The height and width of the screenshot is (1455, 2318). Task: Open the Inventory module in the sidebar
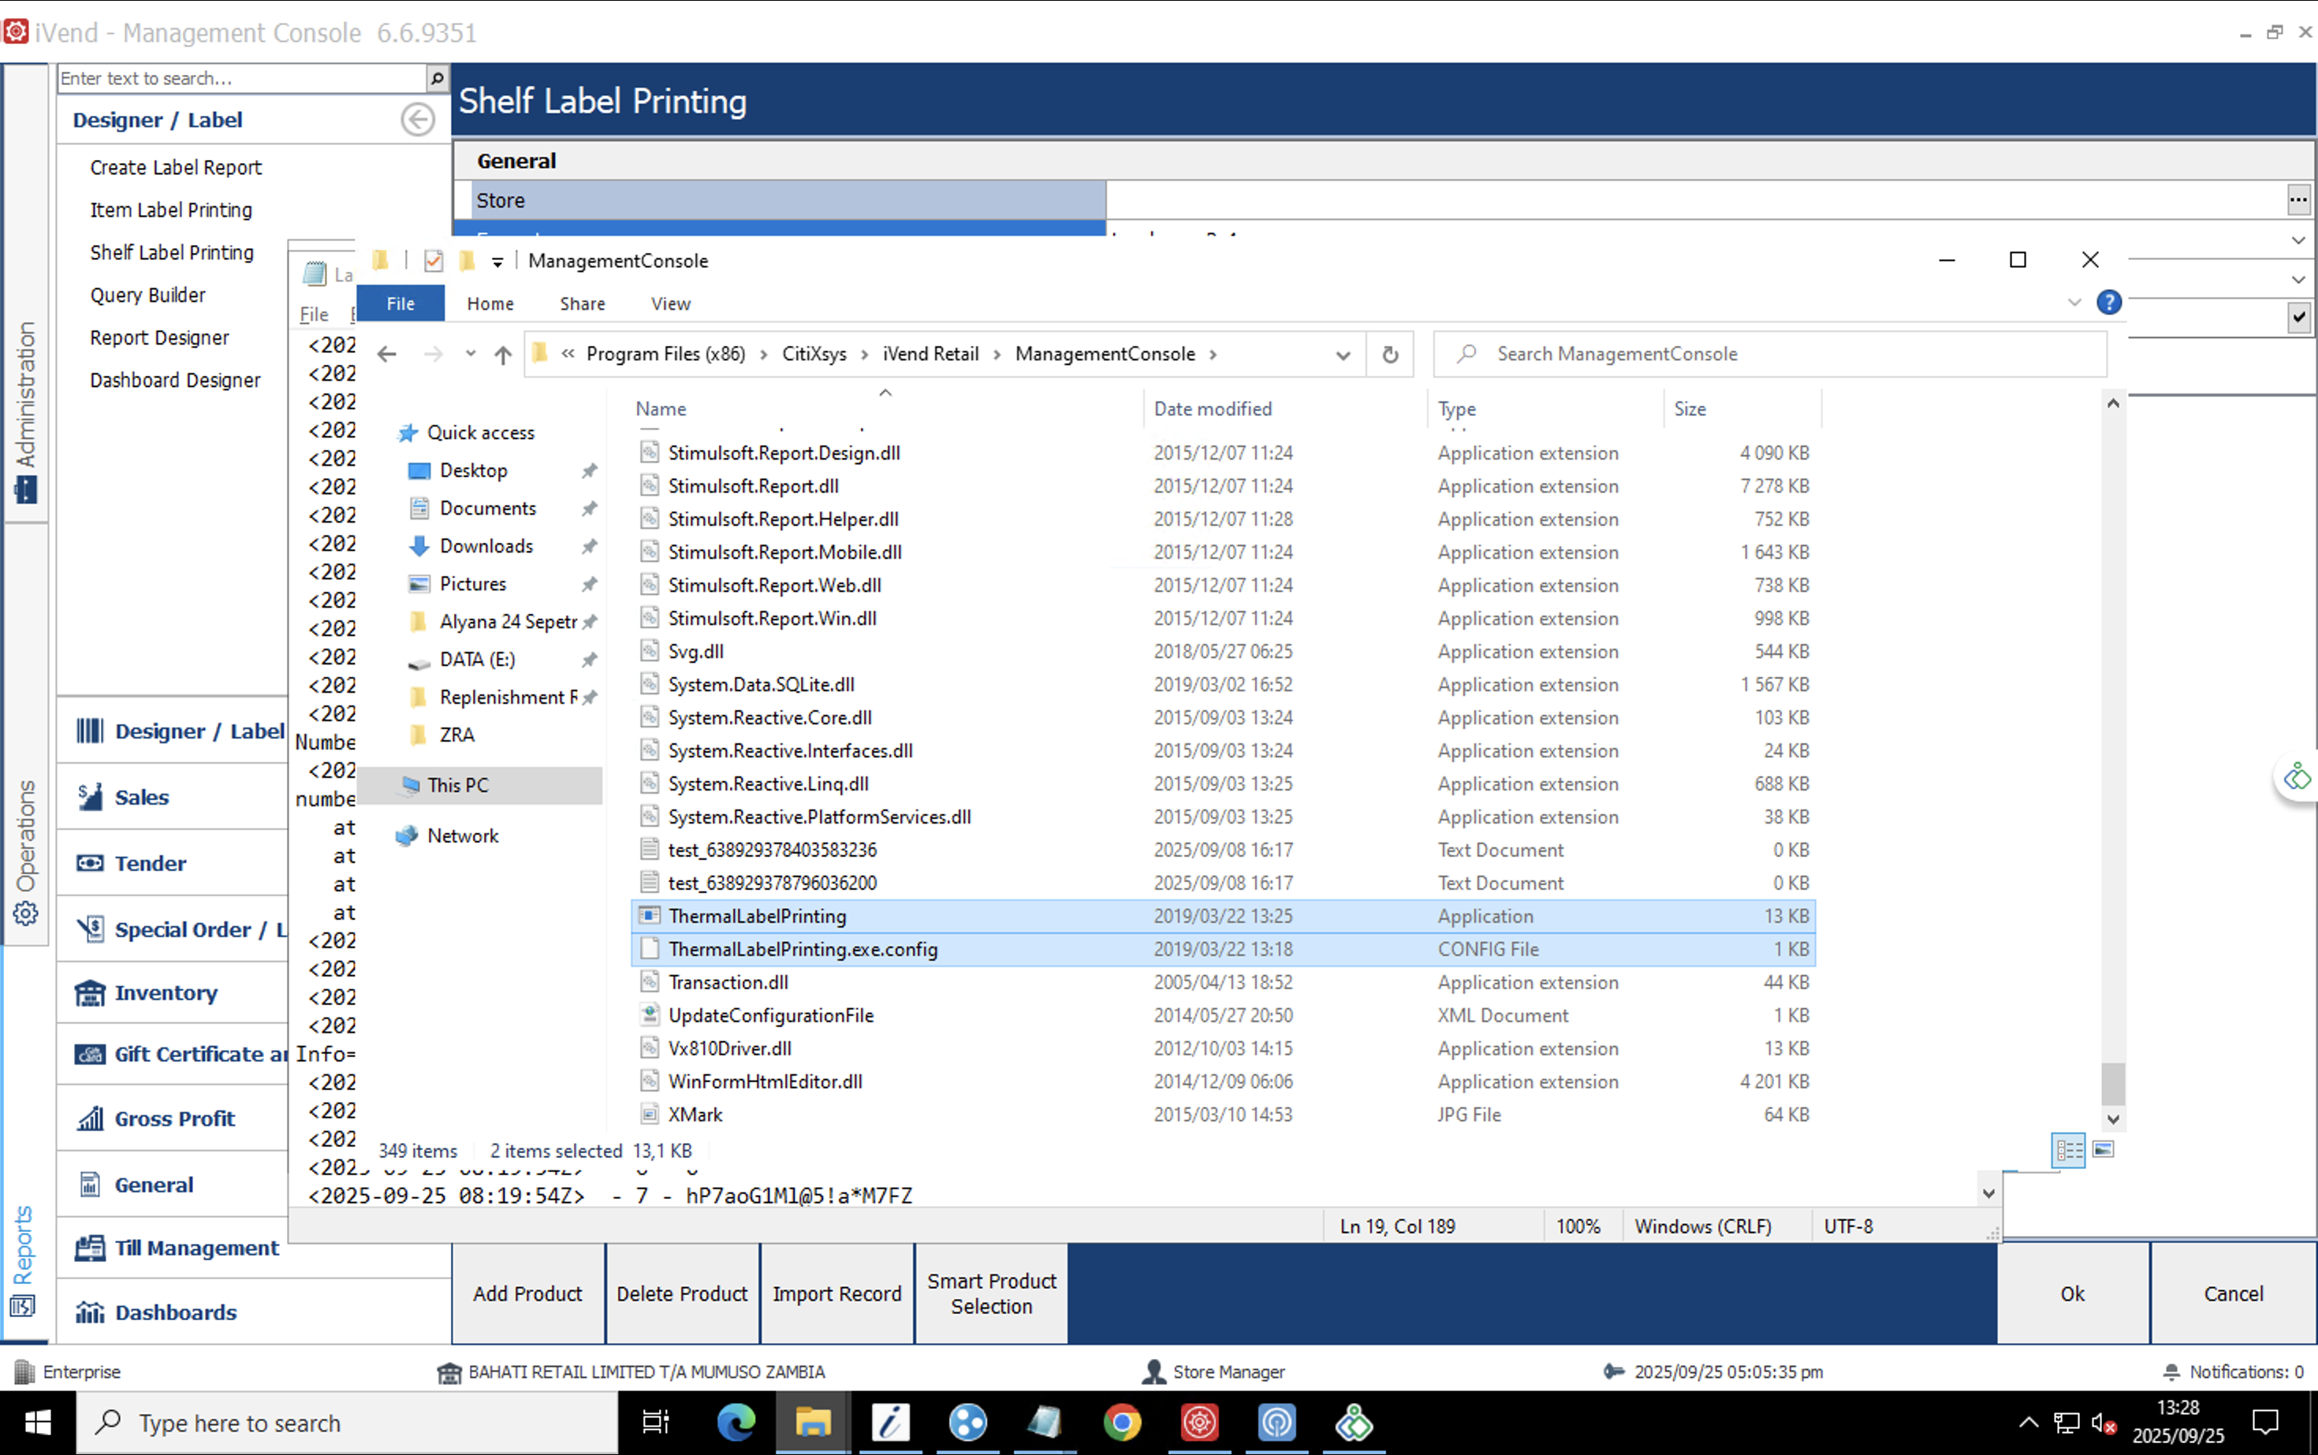tap(166, 993)
